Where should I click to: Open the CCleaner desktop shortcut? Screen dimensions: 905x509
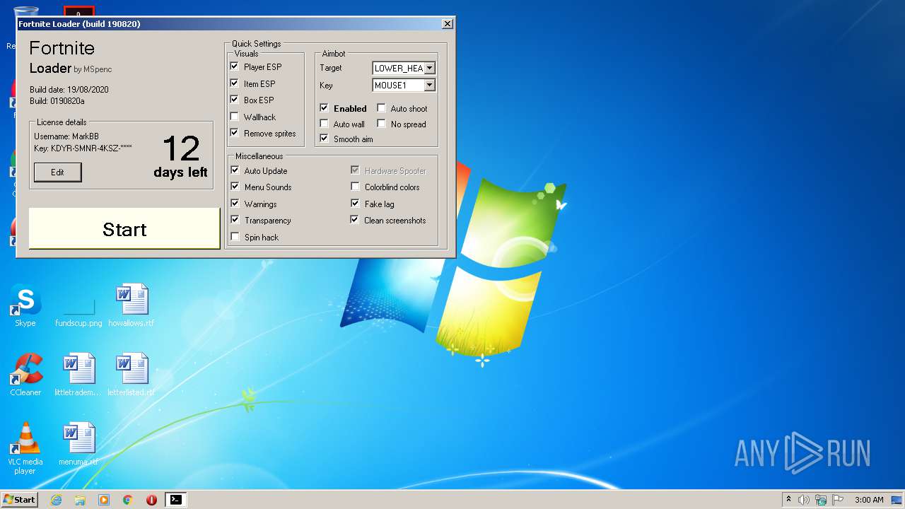tap(25, 375)
